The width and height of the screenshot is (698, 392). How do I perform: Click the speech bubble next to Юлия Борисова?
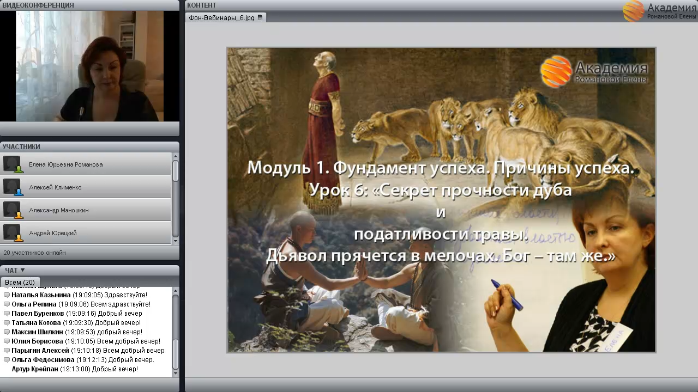pos(7,341)
